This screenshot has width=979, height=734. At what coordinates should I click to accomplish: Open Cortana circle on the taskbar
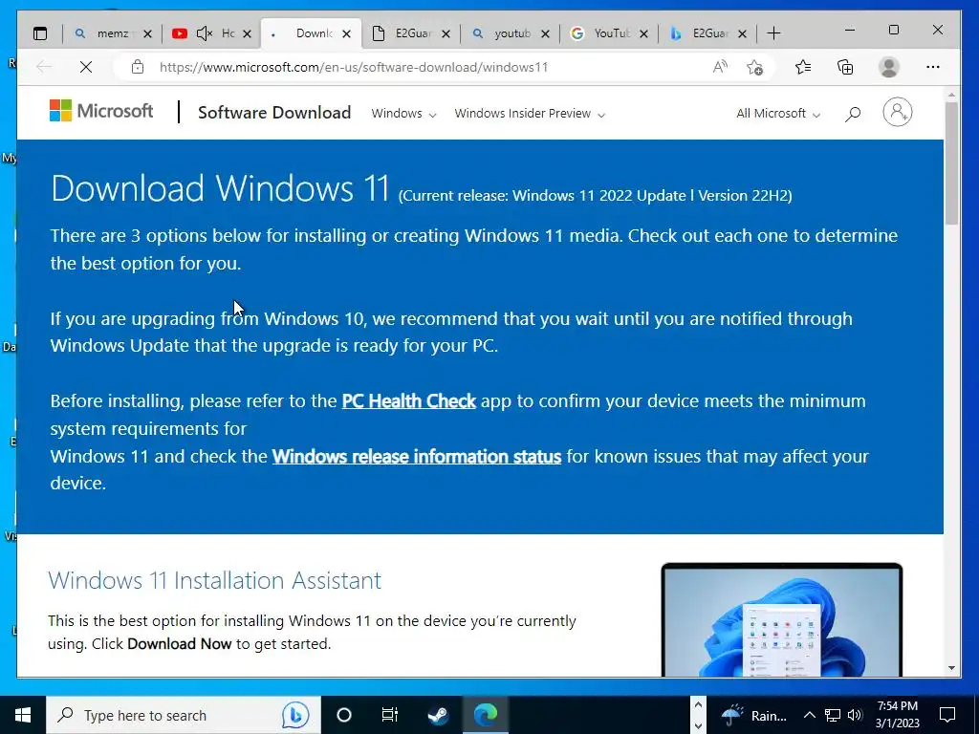pos(344,715)
